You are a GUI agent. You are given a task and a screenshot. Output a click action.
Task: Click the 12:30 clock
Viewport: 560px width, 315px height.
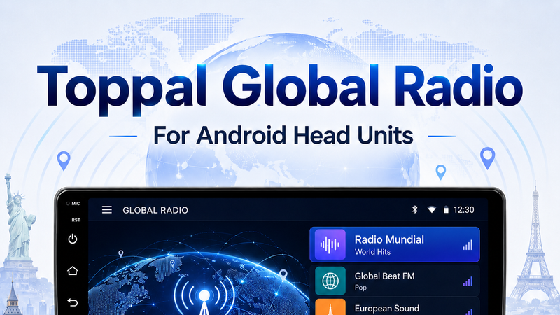[x=463, y=209]
